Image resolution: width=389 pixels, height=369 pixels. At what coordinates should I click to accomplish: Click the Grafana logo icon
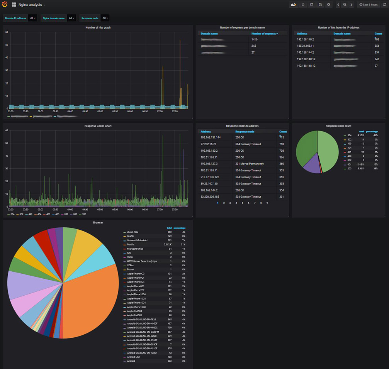pyautogui.click(x=5, y=5)
